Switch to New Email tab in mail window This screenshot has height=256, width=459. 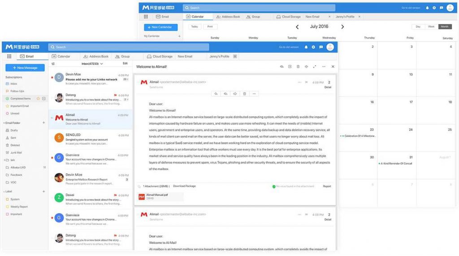click(x=185, y=56)
